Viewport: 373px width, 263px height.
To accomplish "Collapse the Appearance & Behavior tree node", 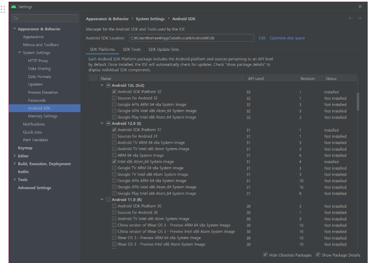I will coord(15,29).
